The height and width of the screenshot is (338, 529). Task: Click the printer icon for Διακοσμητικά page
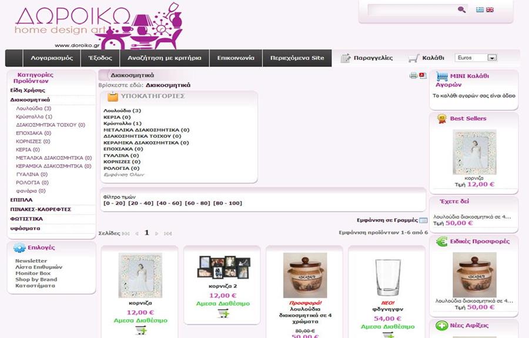413,76
